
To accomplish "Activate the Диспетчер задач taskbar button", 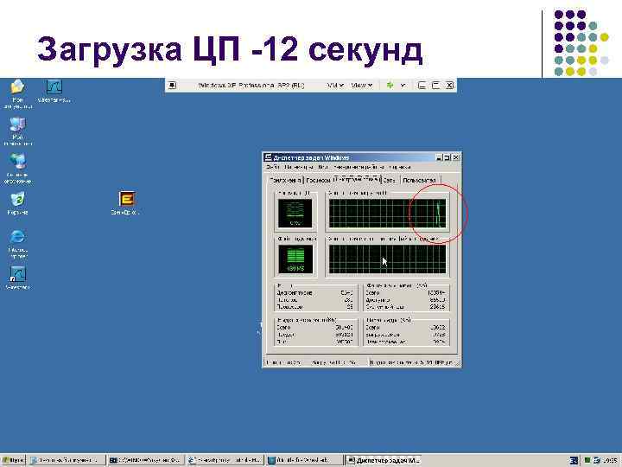I will (384, 461).
